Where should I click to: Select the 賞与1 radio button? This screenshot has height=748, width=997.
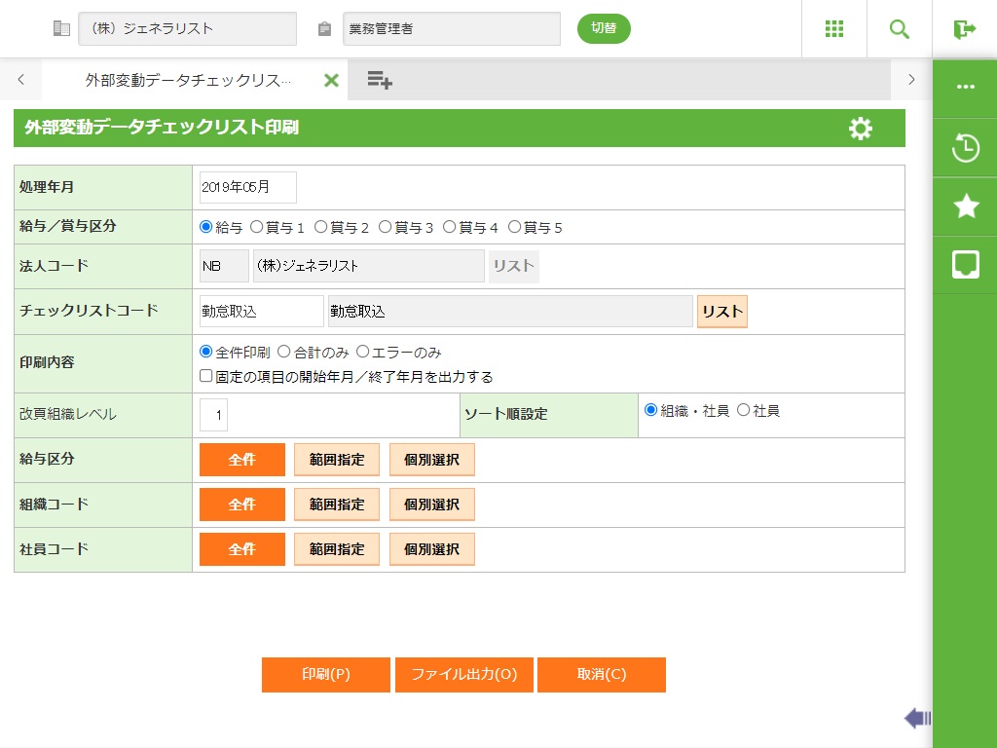point(257,227)
